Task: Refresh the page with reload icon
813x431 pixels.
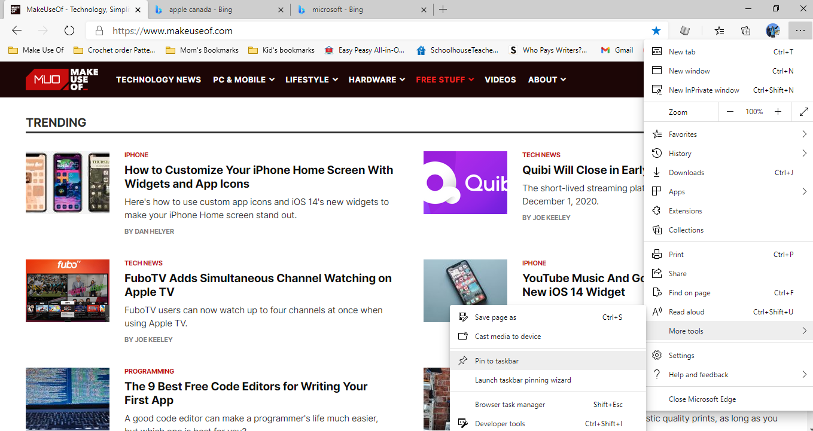Action: pyautogui.click(x=69, y=30)
